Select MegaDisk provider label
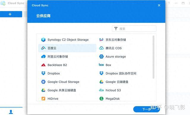 (113, 99)
